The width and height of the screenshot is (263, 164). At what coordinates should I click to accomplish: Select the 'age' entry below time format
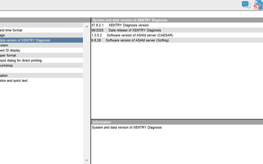[x=41, y=35]
